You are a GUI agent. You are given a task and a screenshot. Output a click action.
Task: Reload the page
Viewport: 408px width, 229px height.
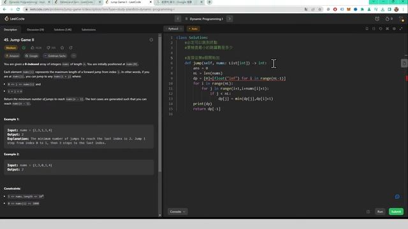[x=18, y=10]
